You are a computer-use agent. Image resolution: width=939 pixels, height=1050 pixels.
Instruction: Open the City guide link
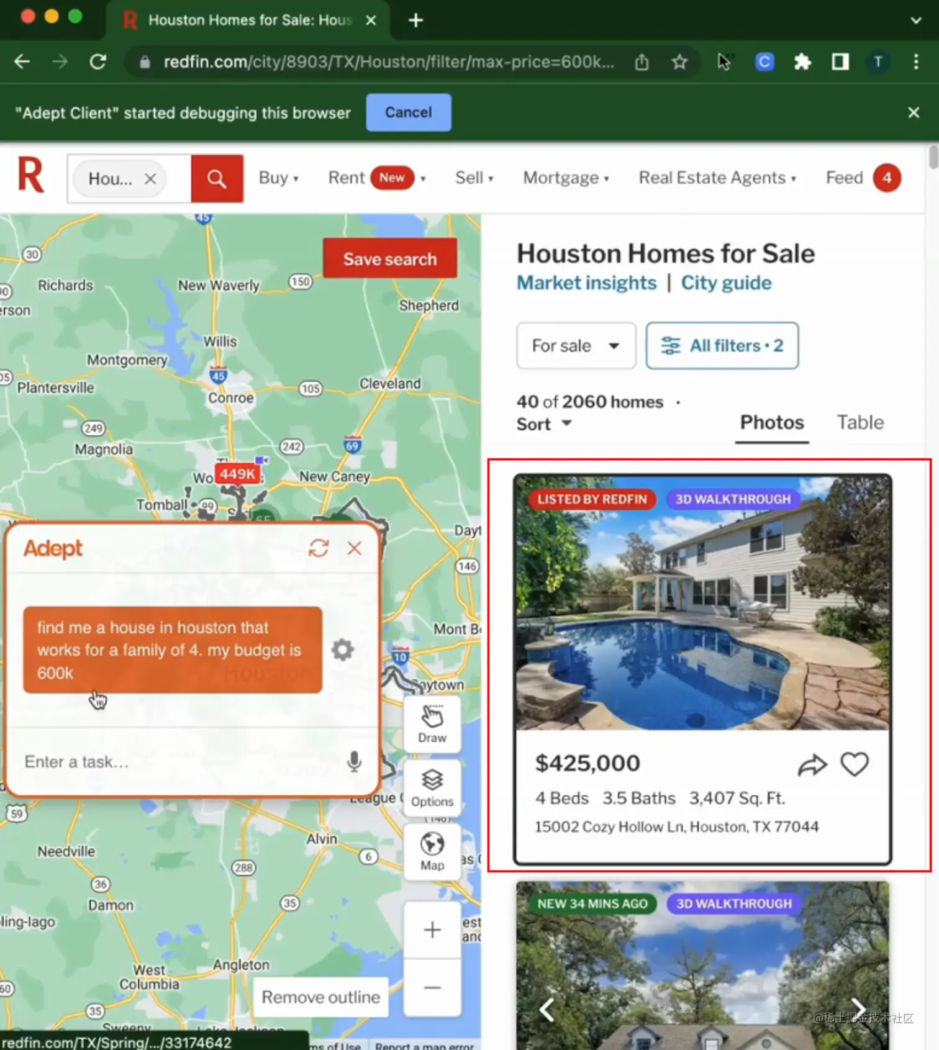click(x=726, y=283)
